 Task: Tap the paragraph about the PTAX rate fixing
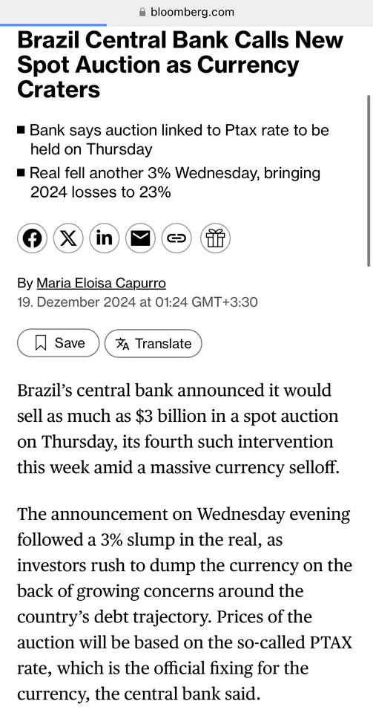click(185, 605)
